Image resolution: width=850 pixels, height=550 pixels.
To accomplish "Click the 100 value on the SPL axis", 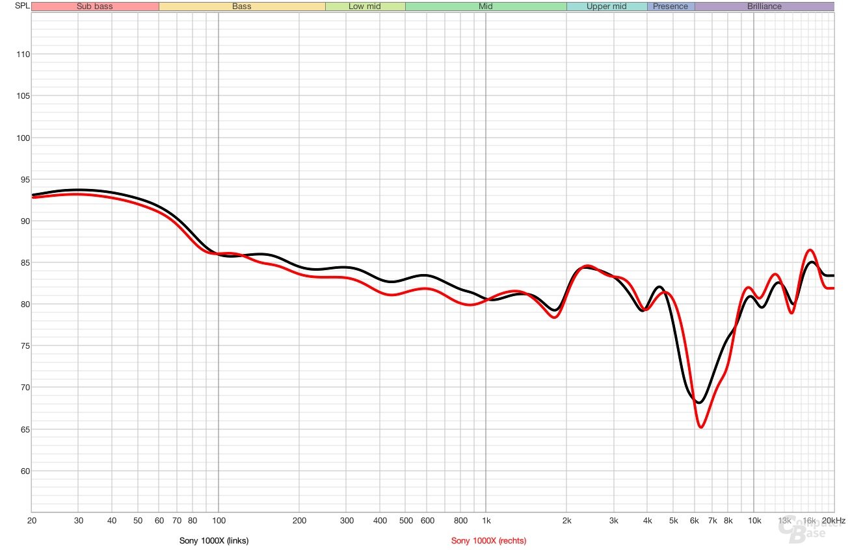I will coord(23,138).
